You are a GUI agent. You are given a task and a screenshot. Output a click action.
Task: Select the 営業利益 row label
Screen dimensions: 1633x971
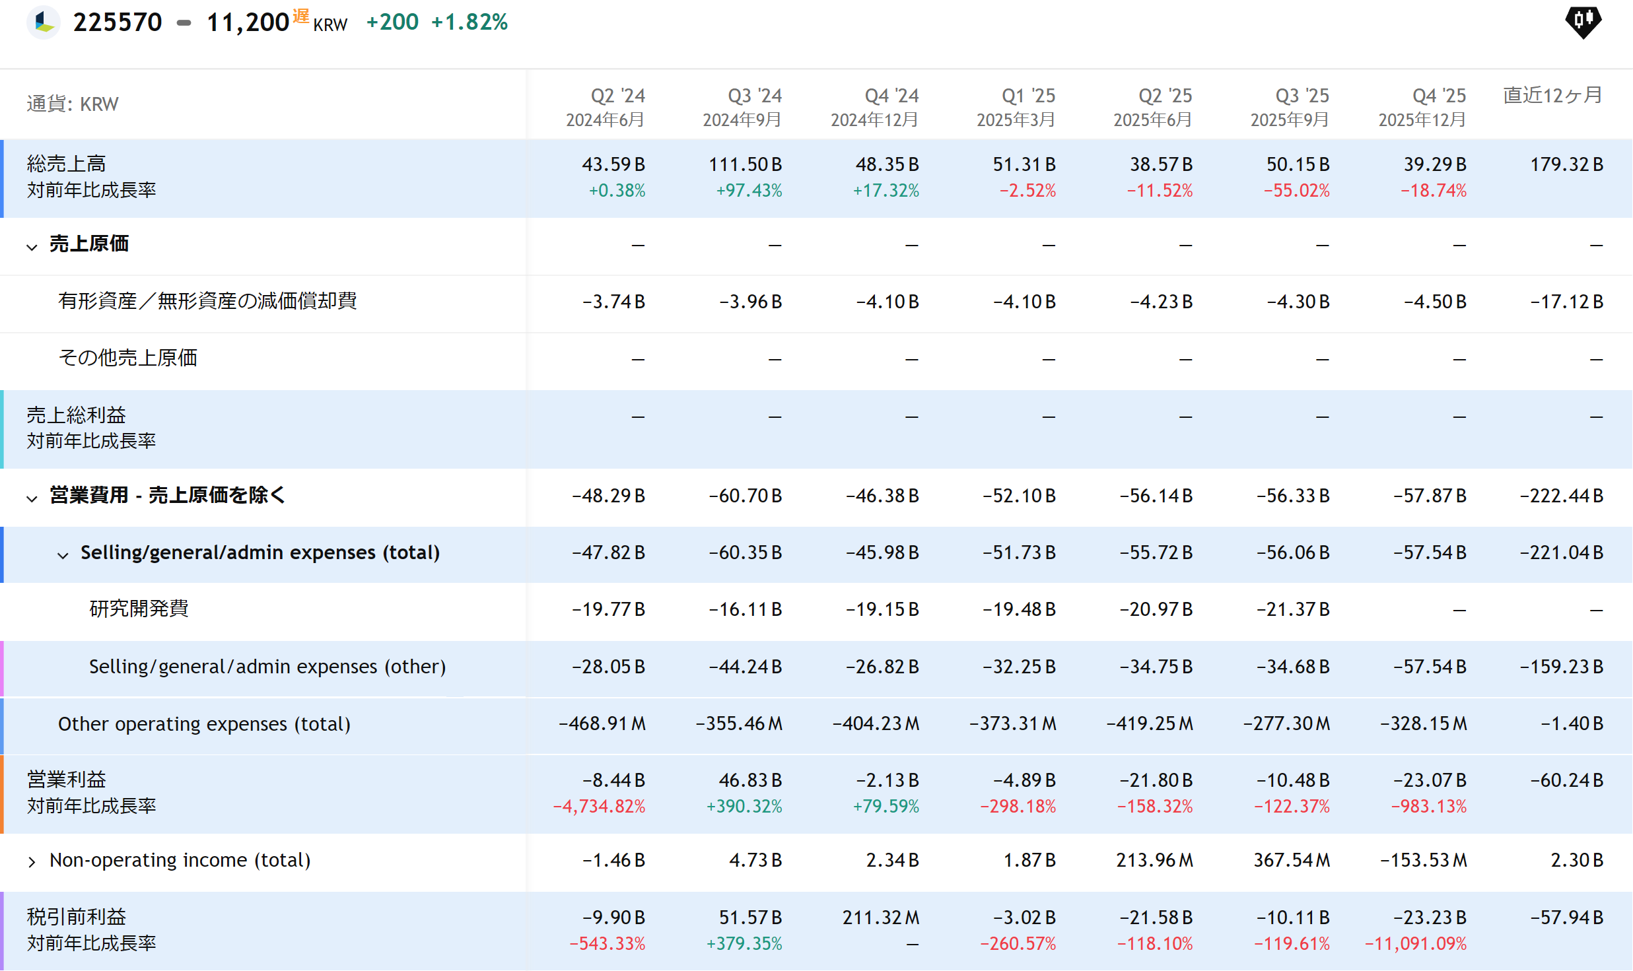[66, 780]
